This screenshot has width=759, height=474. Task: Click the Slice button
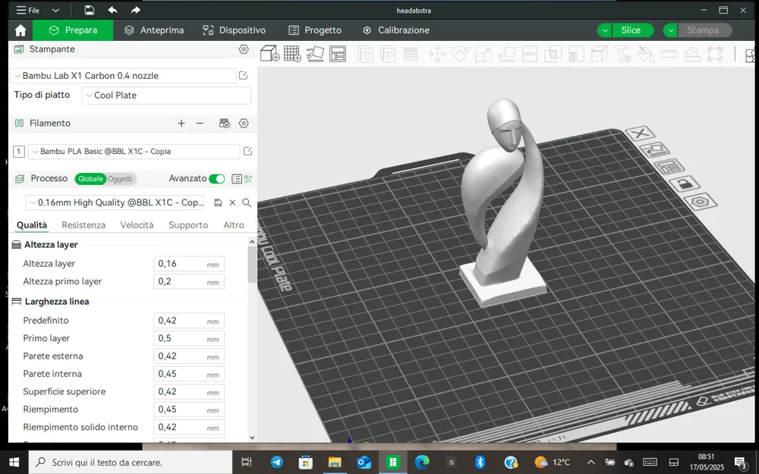[x=631, y=30]
